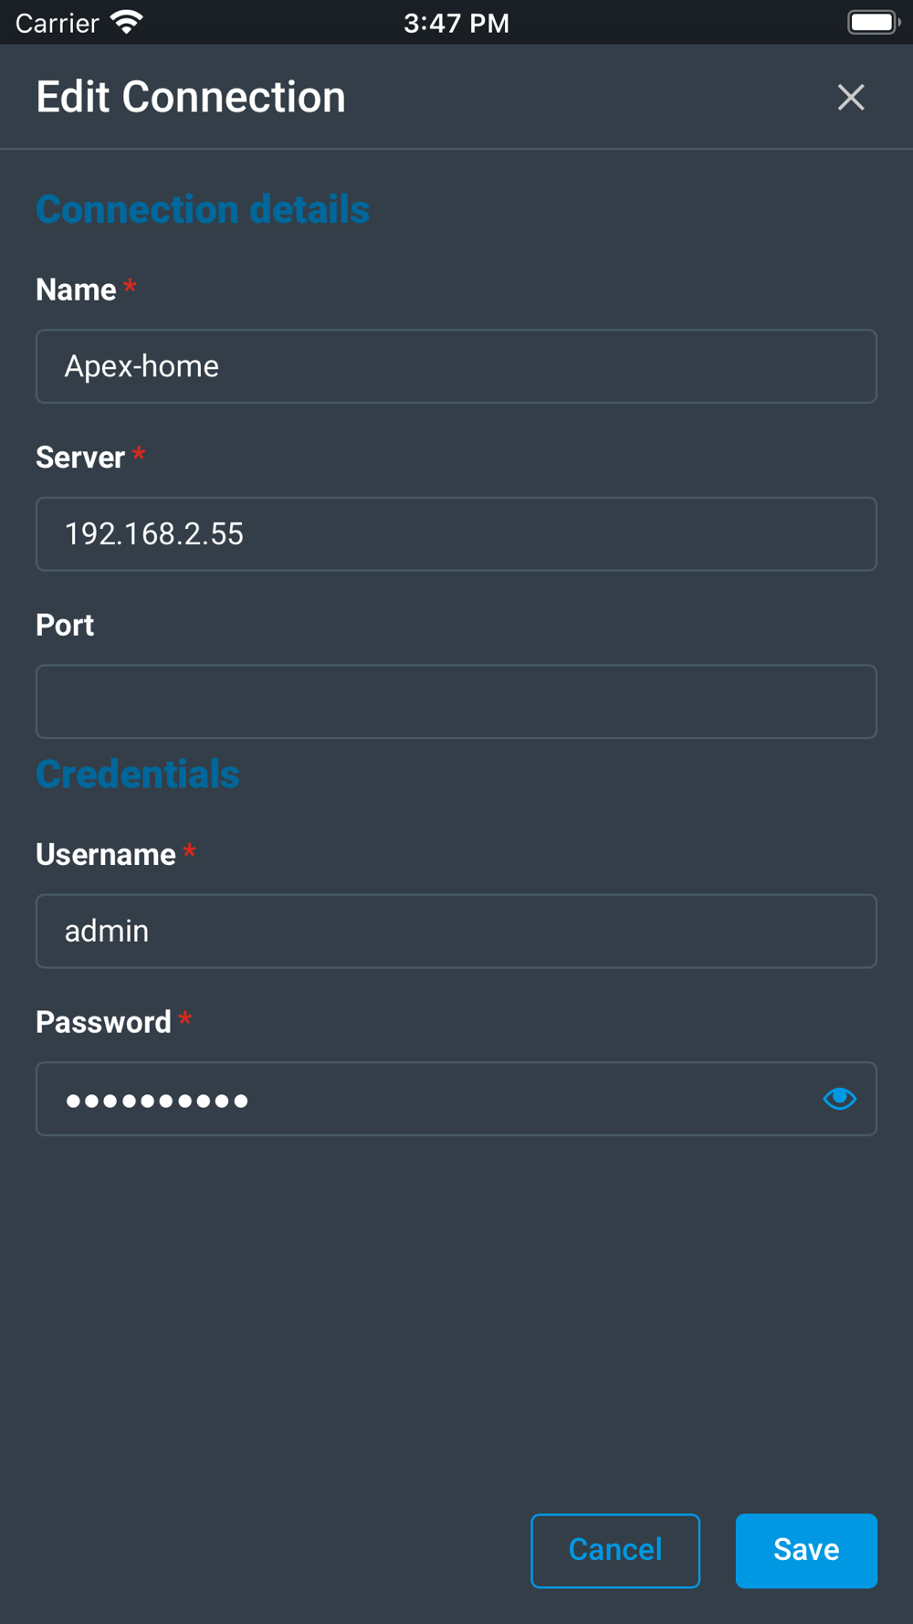Close the Edit Connection dialog
Screen dimensions: 913x1624
(x=850, y=97)
